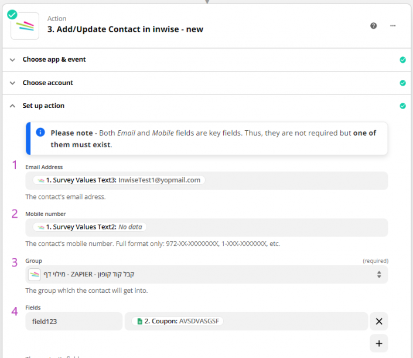The width and height of the screenshot is (413, 358).
Task: Expand the Choose account section
Action: click(x=12, y=83)
